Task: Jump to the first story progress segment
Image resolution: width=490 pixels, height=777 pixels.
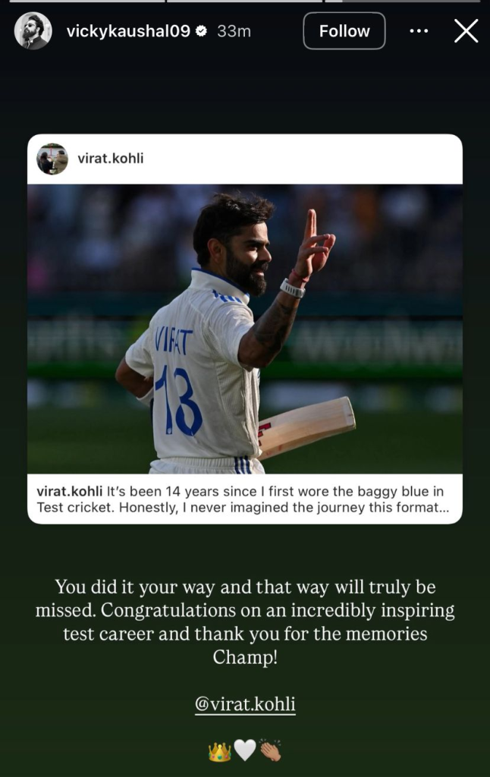Action: tap(87, 1)
